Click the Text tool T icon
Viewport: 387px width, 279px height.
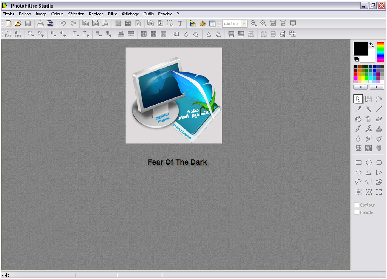[180, 23]
